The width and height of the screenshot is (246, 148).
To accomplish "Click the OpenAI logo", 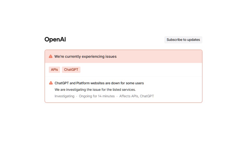I will point(55,40).
